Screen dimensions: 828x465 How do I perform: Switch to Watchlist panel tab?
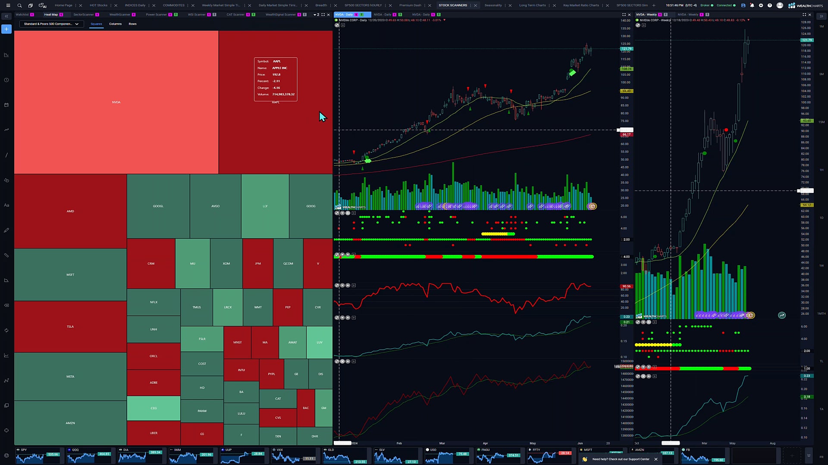coord(22,15)
